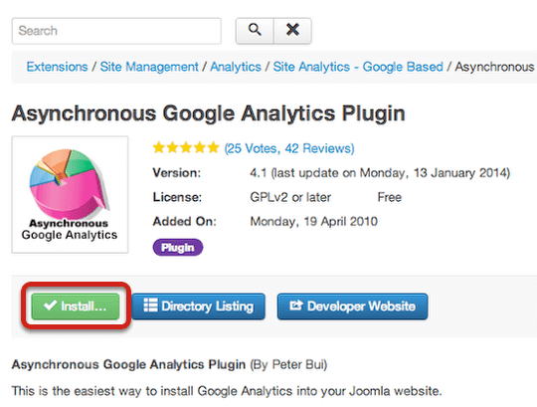Viewport: 537px width, 407px height.
Task: Open the 25 Votes, 42 Reviews link
Action: (289, 148)
